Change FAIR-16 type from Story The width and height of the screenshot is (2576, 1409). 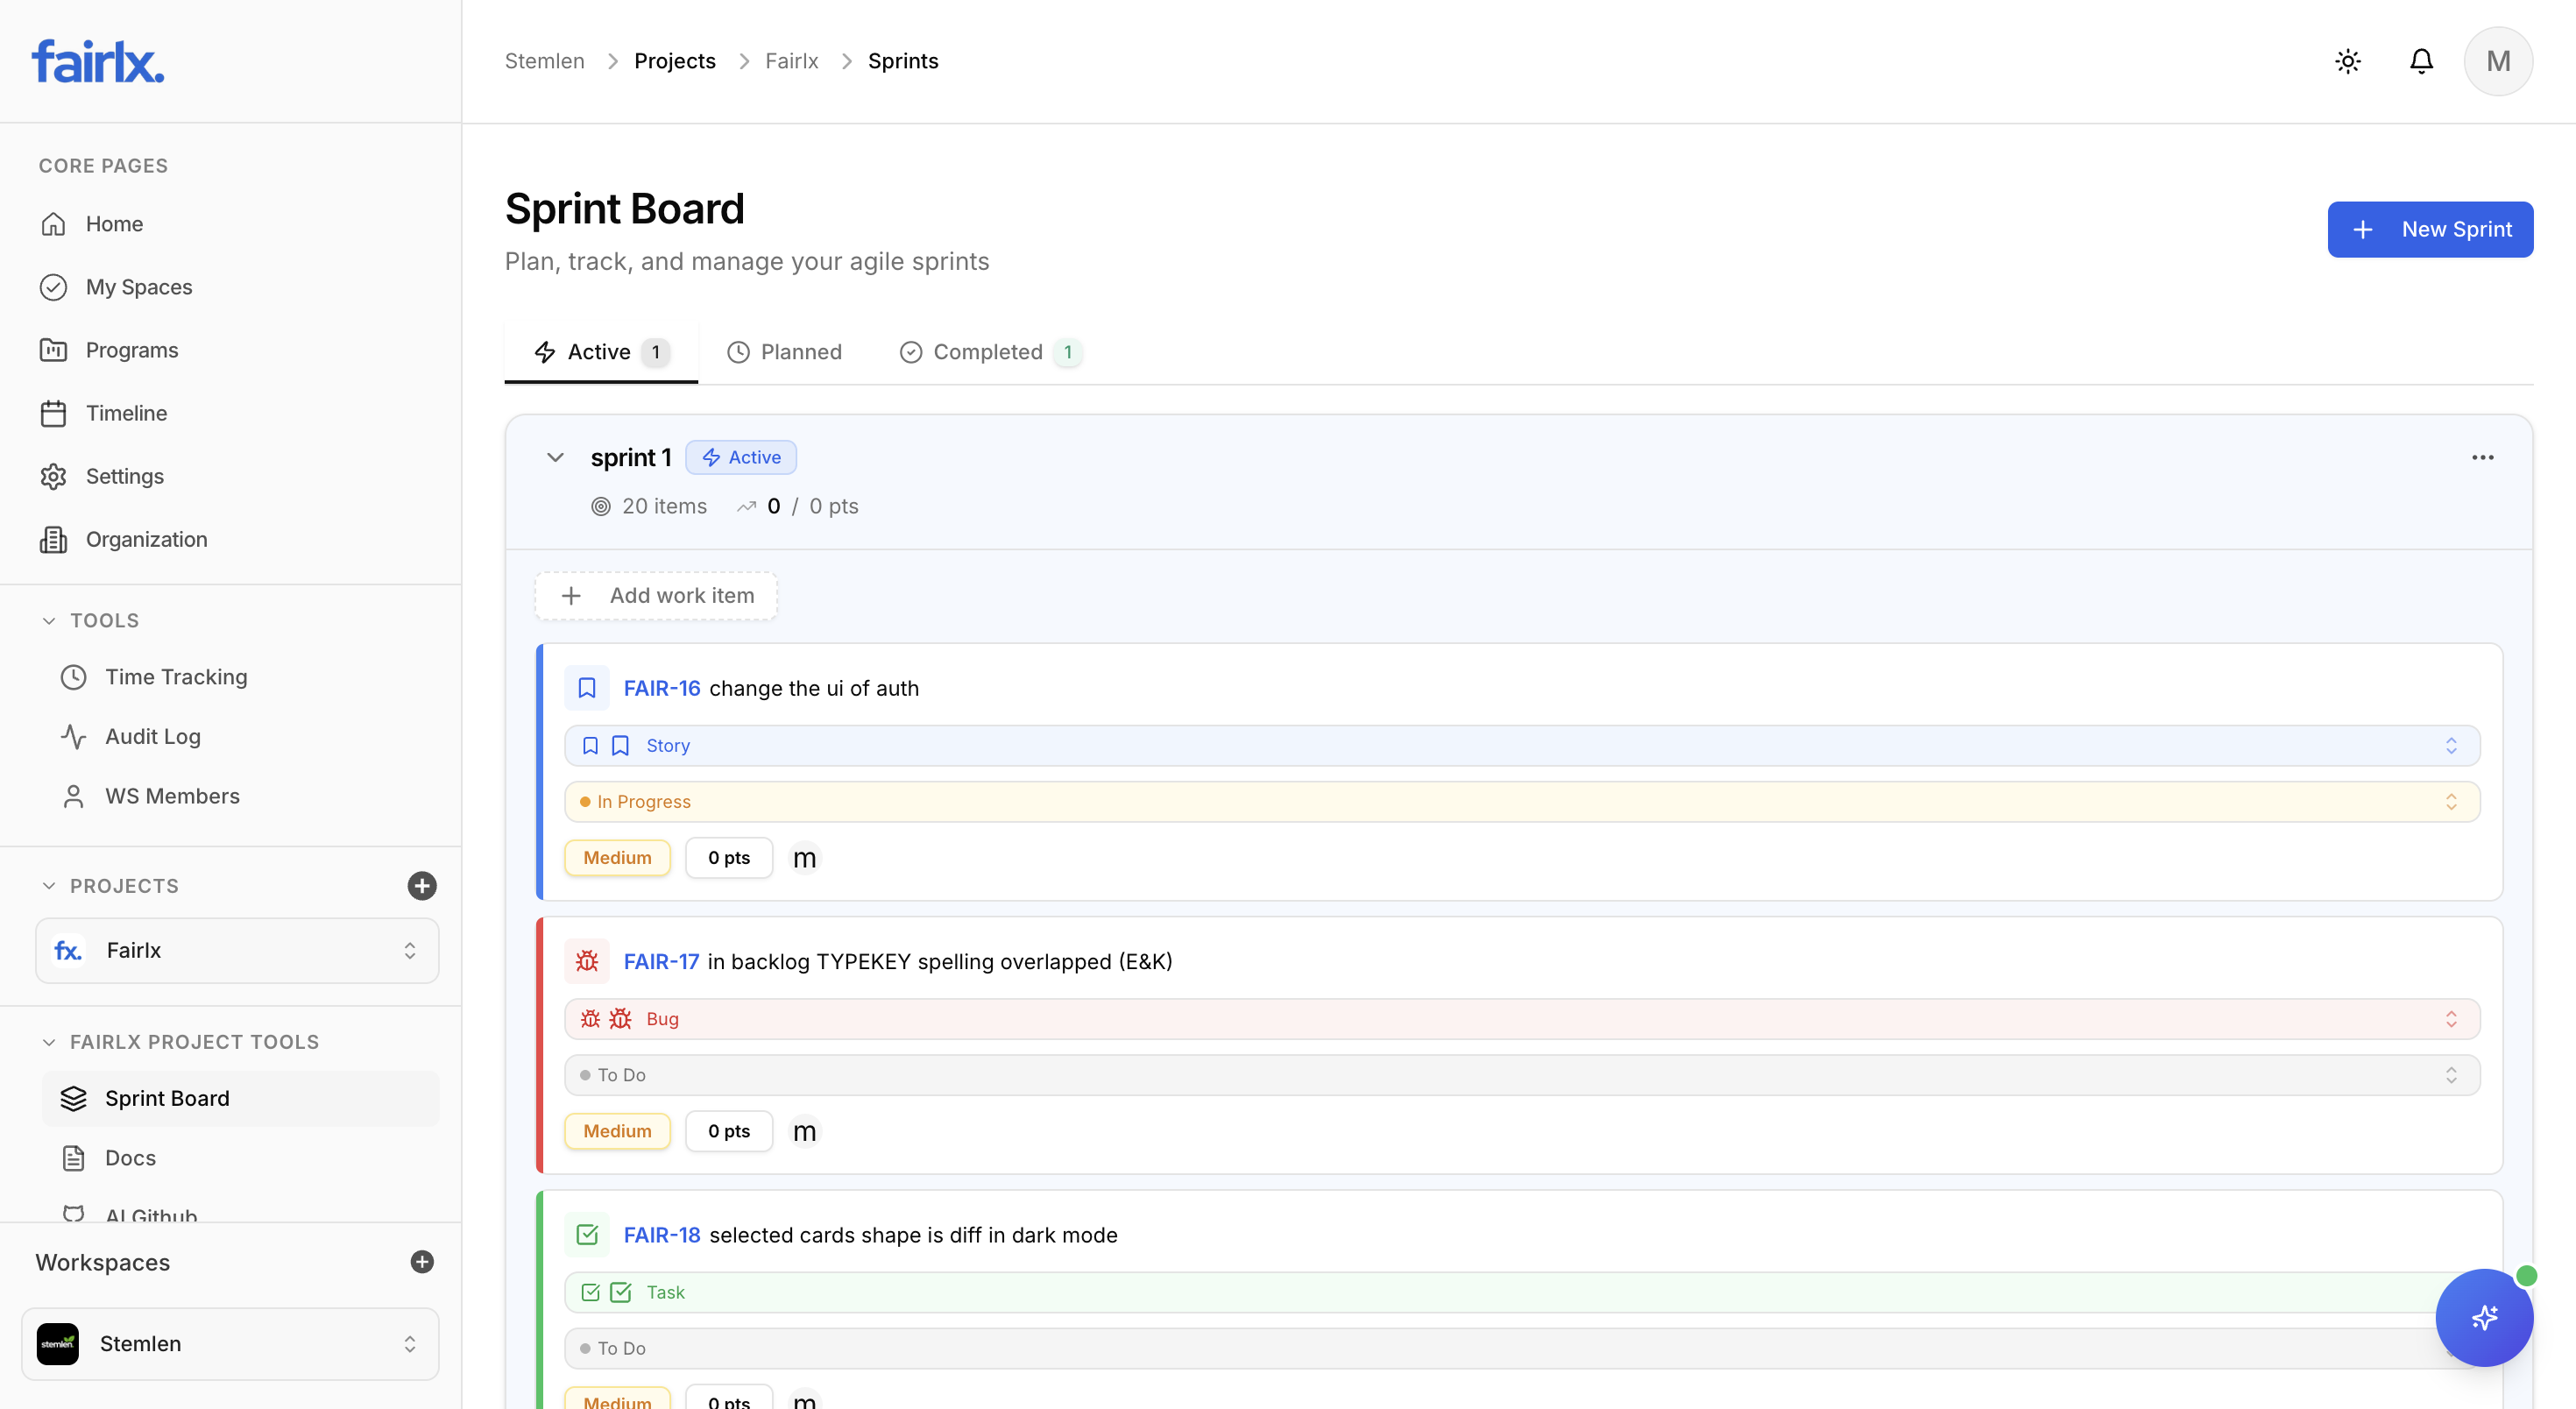click(x=1522, y=746)
